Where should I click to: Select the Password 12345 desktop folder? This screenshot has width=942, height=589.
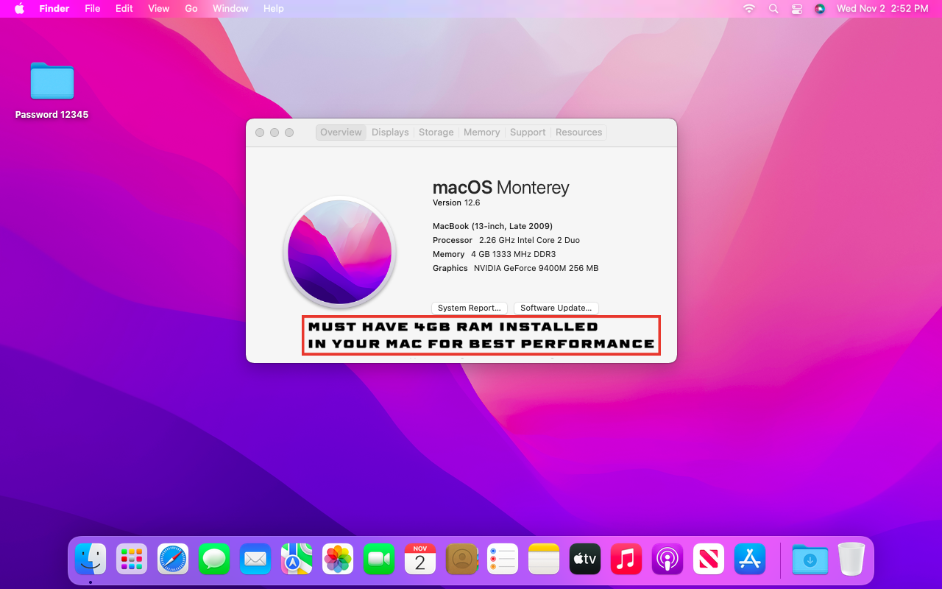click(52, 90)
